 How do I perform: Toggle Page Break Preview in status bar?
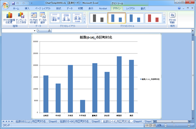click(x=154, y=125)
